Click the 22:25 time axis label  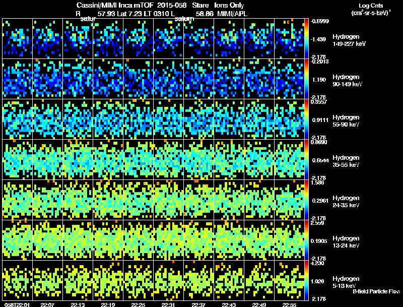[x=138, y=304]
